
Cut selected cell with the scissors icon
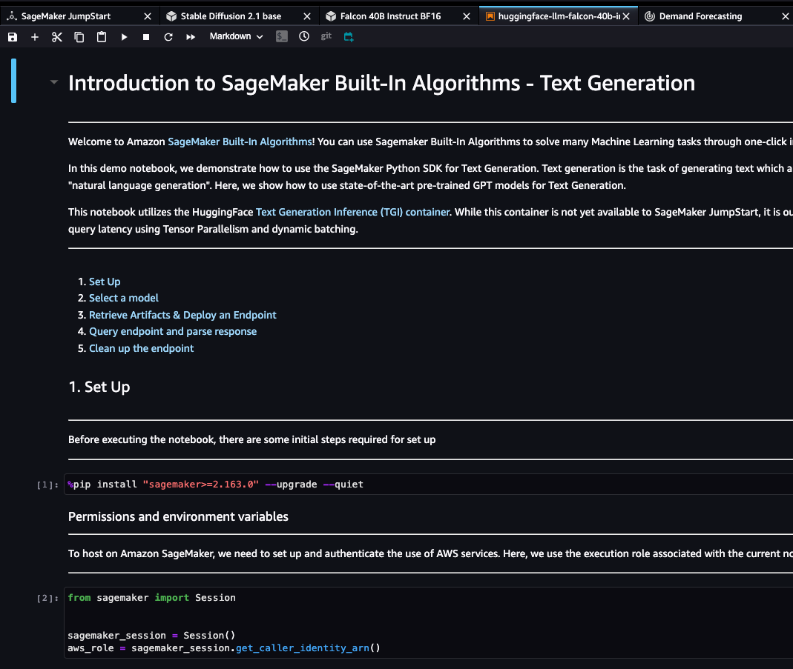(56, 37)
